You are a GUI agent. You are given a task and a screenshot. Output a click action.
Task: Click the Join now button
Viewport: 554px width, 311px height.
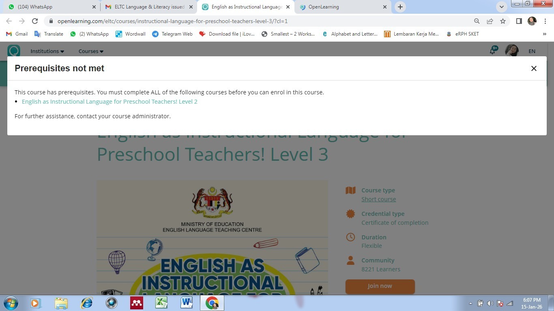tap(380, 286)
